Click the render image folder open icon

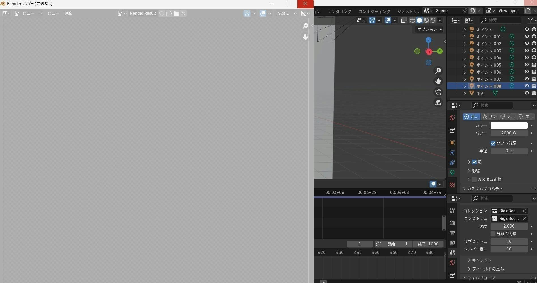pyautogui.click(x=176, y=13)
